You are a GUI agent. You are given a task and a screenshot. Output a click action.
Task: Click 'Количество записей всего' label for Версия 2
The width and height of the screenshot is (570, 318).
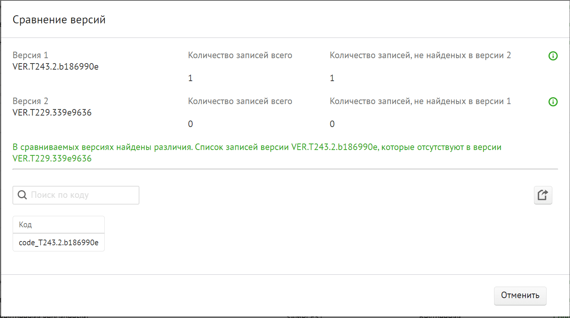240,101
